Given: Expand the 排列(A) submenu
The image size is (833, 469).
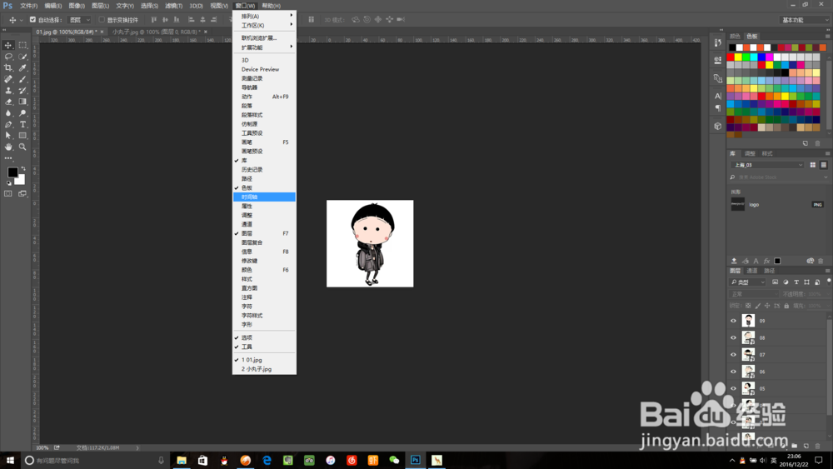Looking at the screenshot, I should click(x=264, y=17).
